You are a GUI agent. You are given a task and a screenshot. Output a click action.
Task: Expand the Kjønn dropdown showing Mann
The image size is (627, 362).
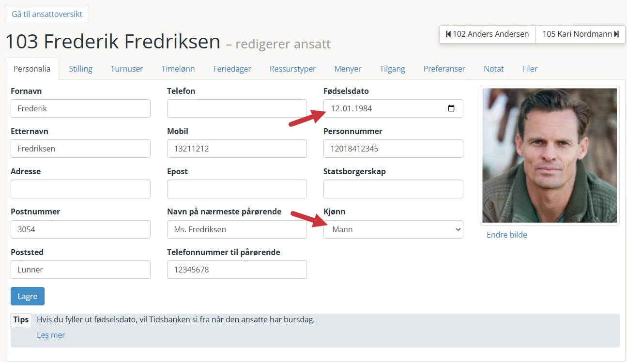point(393,229)
